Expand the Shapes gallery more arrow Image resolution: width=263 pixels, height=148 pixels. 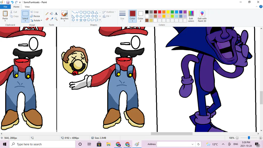point(100,20)
